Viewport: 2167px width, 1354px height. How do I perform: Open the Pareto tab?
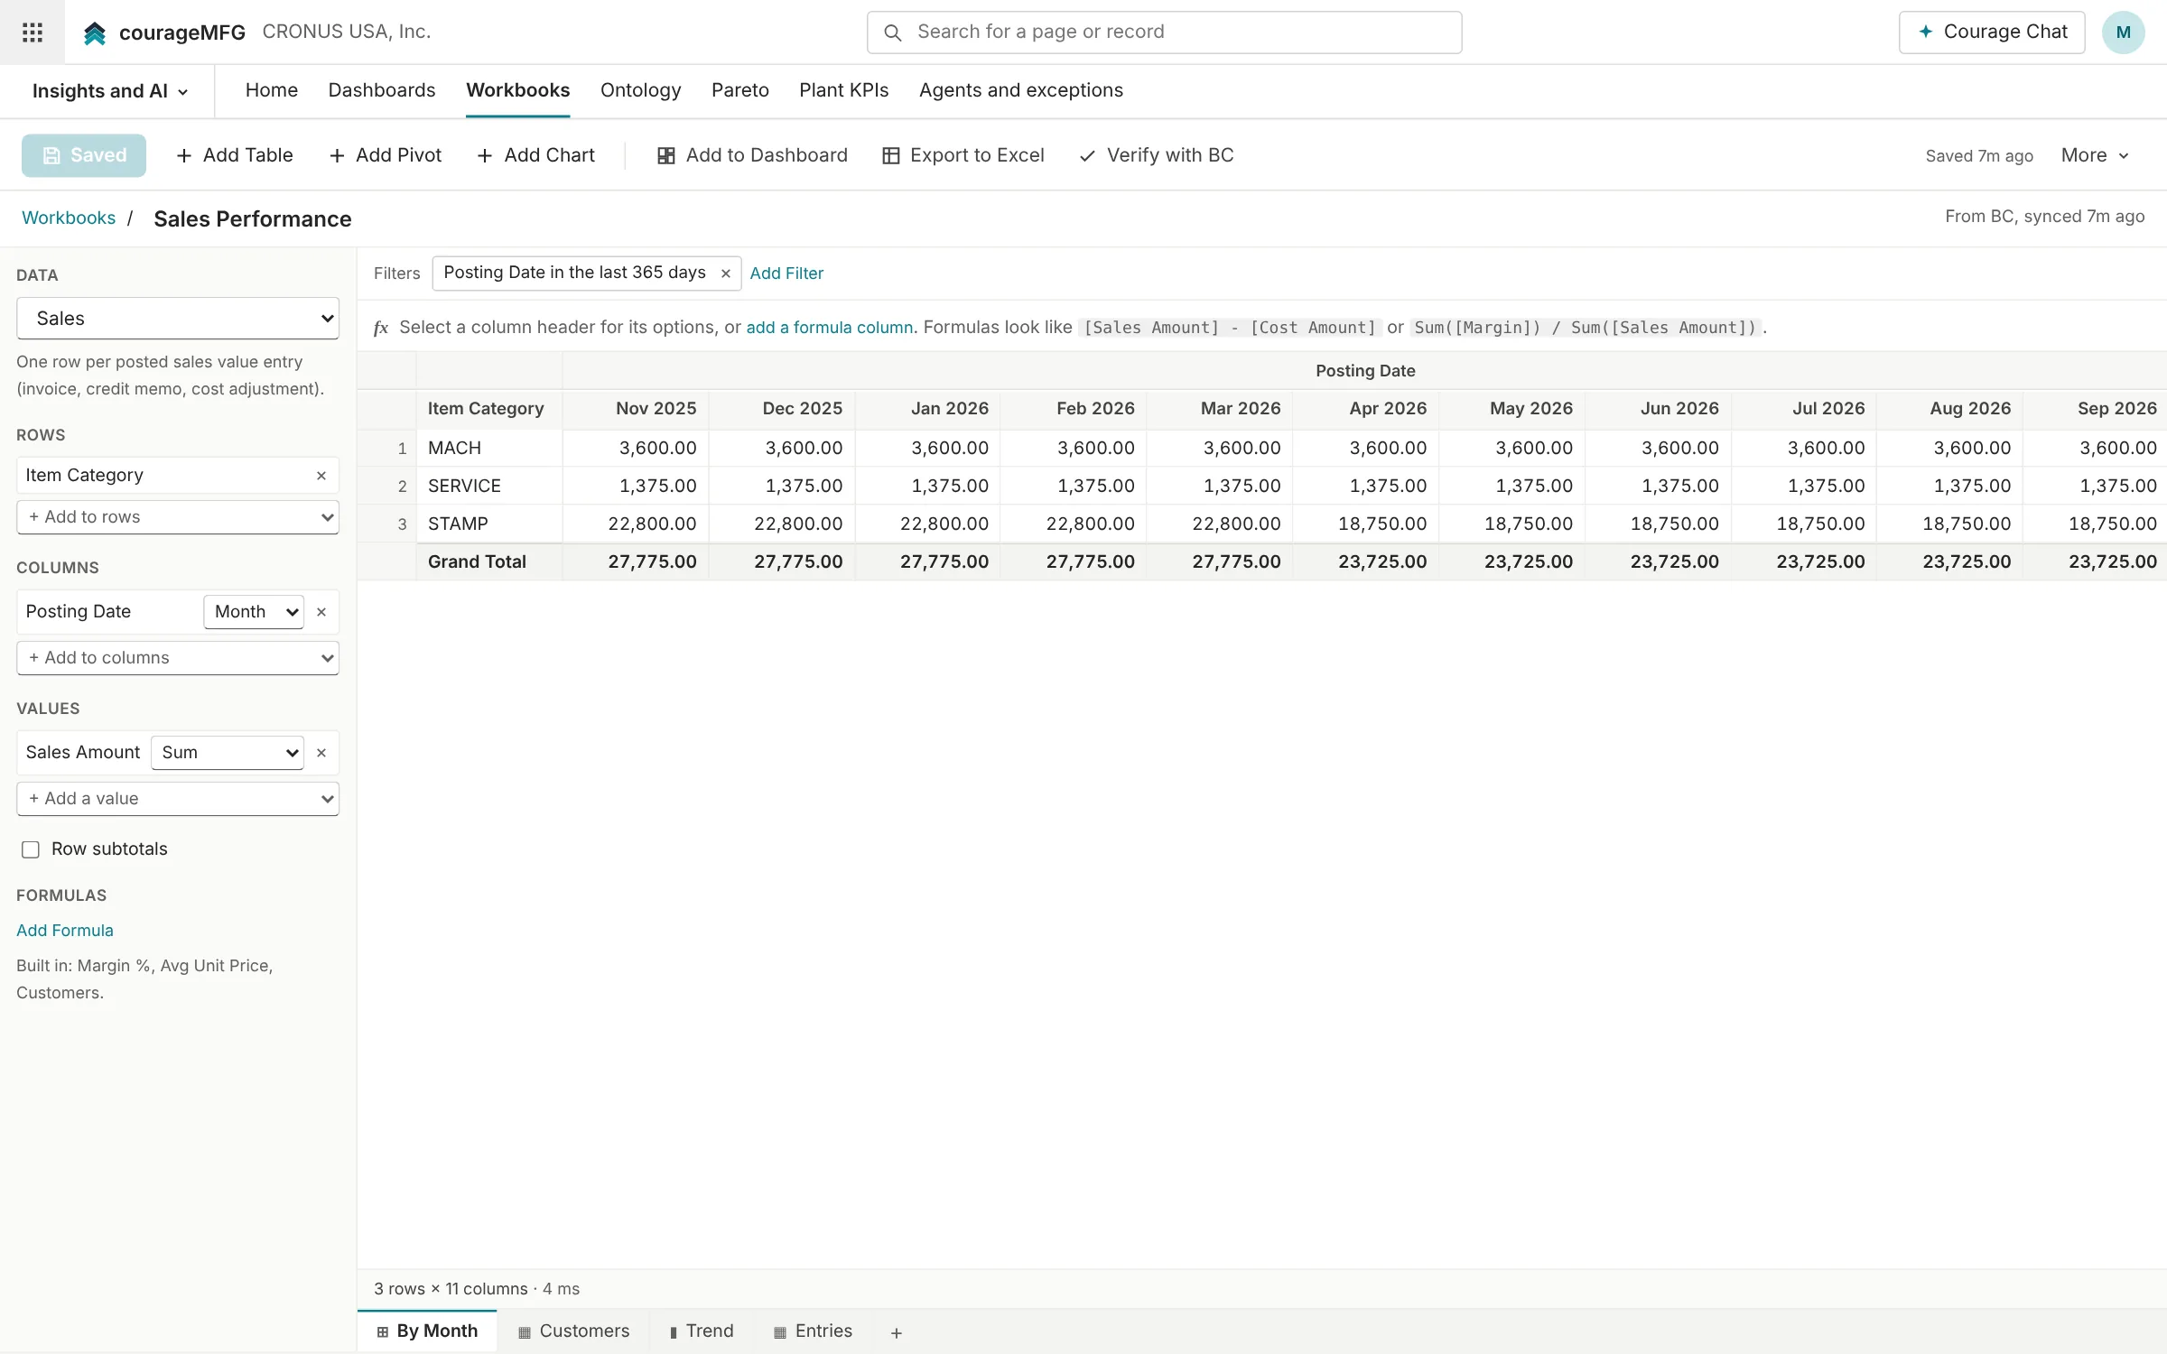pos(740,90)
